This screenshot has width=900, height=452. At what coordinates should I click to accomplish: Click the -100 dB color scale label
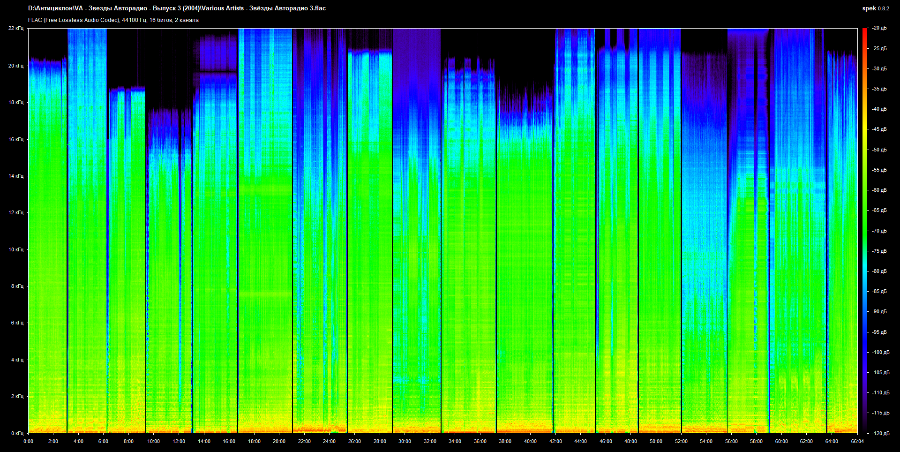(x=880, y=352)
